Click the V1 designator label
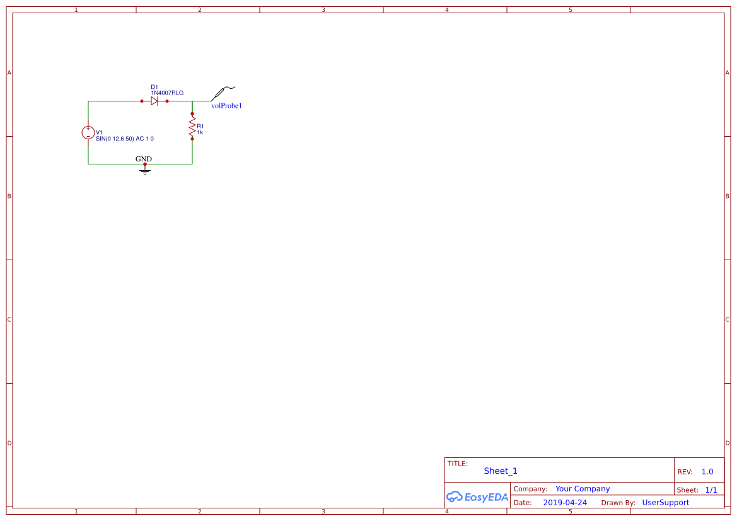737x521 pixels. (x=99, y=132)
